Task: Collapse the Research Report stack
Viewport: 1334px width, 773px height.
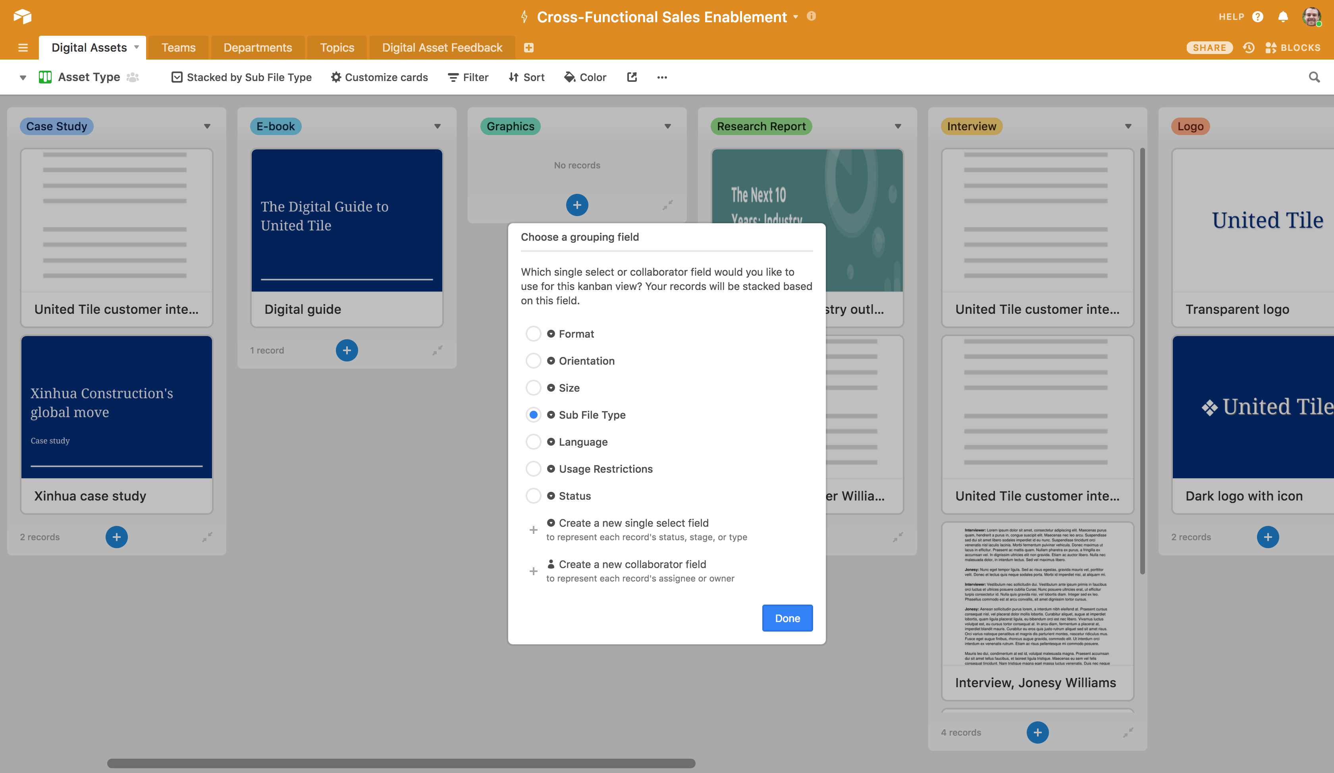Action: [898, 537]
